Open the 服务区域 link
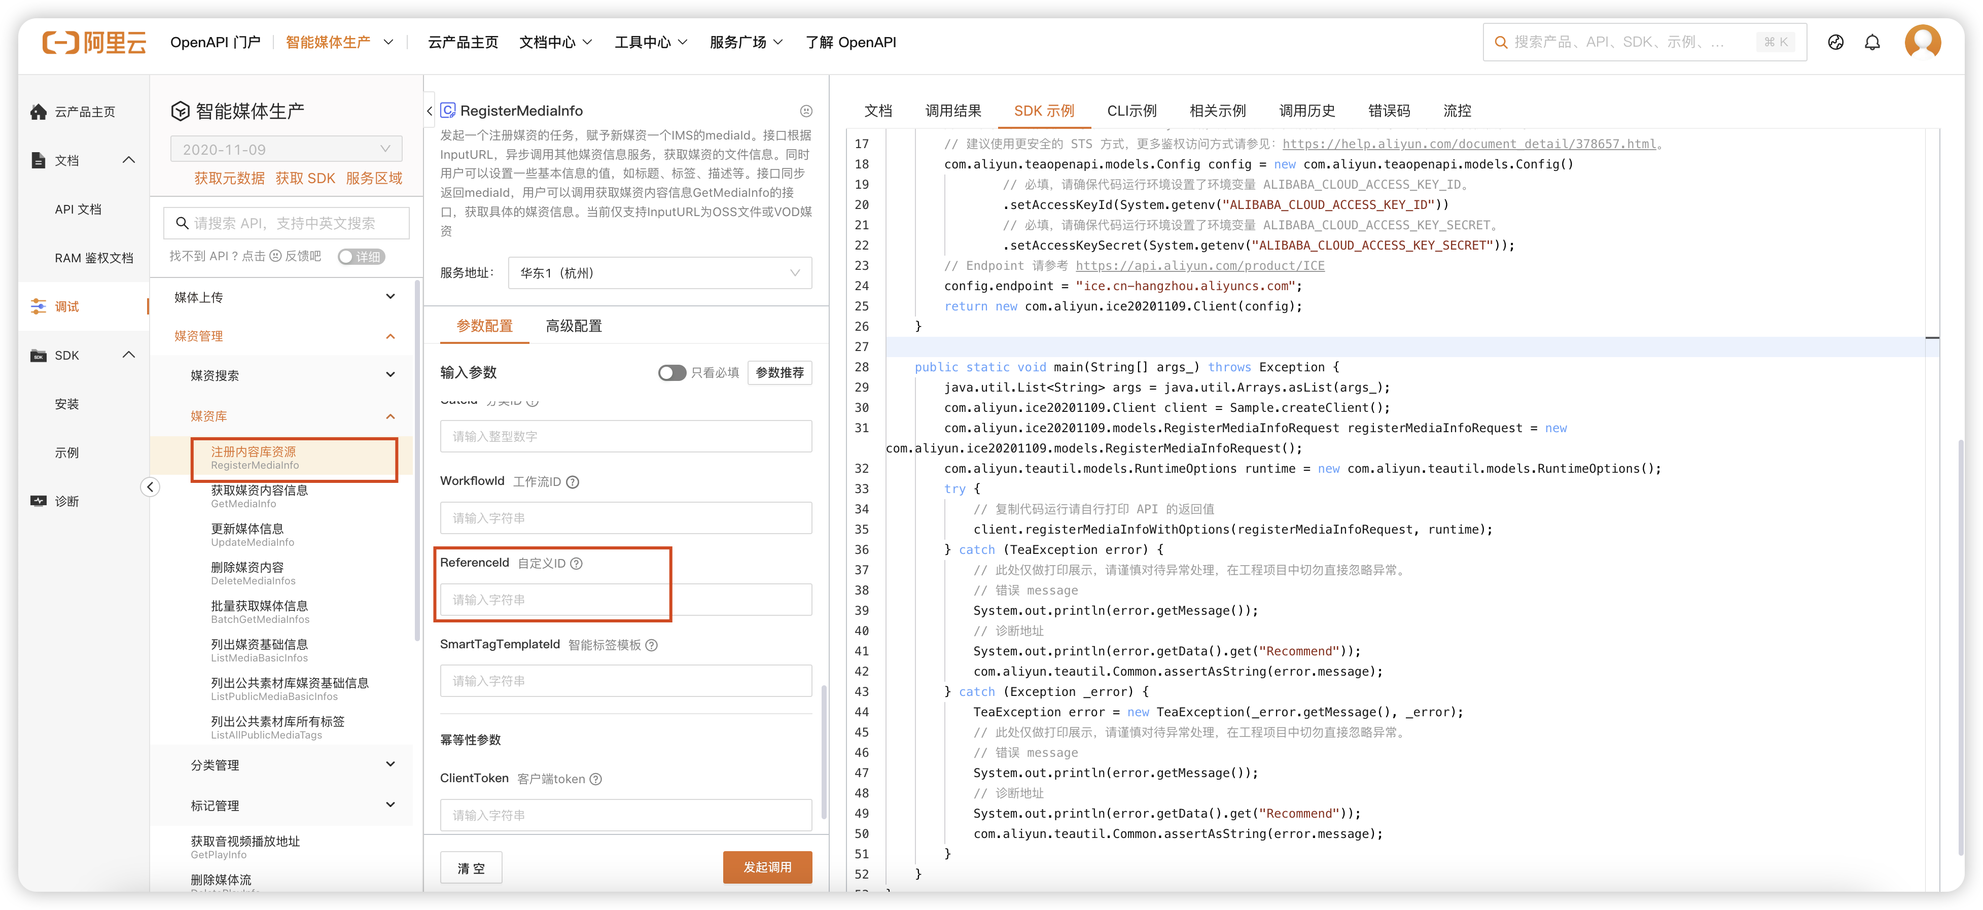Screen dimensions: 1983x910 point(374,179)
